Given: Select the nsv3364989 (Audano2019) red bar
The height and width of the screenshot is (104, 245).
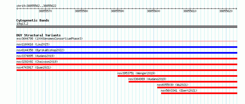Looking at the screenshot, I should 183,82.
